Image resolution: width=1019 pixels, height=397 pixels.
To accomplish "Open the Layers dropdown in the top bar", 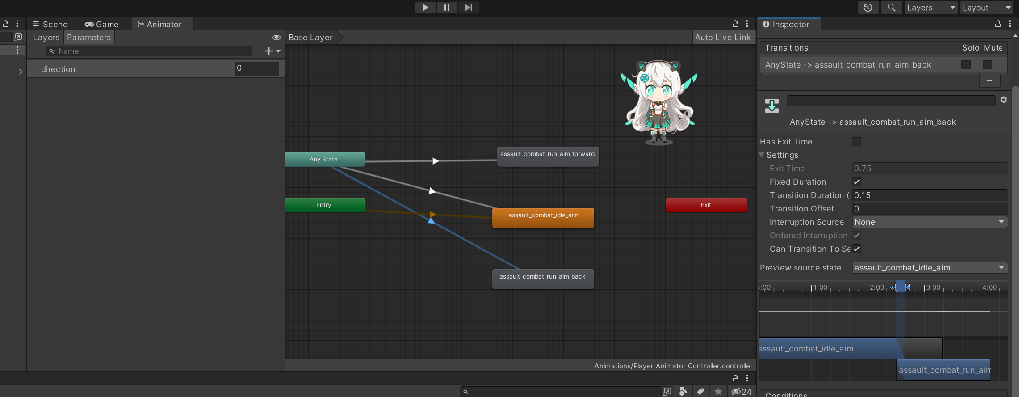I will tap(931, 8).
